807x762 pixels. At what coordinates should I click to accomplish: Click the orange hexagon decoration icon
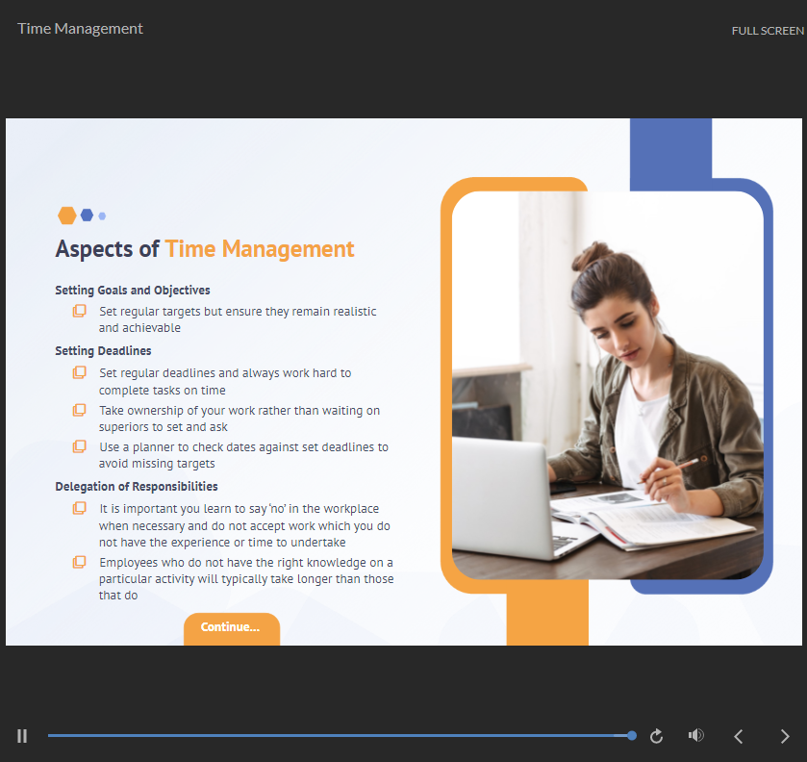pos(67,216)
